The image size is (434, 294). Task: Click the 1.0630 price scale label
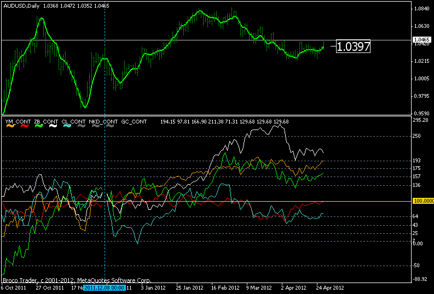pyautogui.click(x=421, y=26)
